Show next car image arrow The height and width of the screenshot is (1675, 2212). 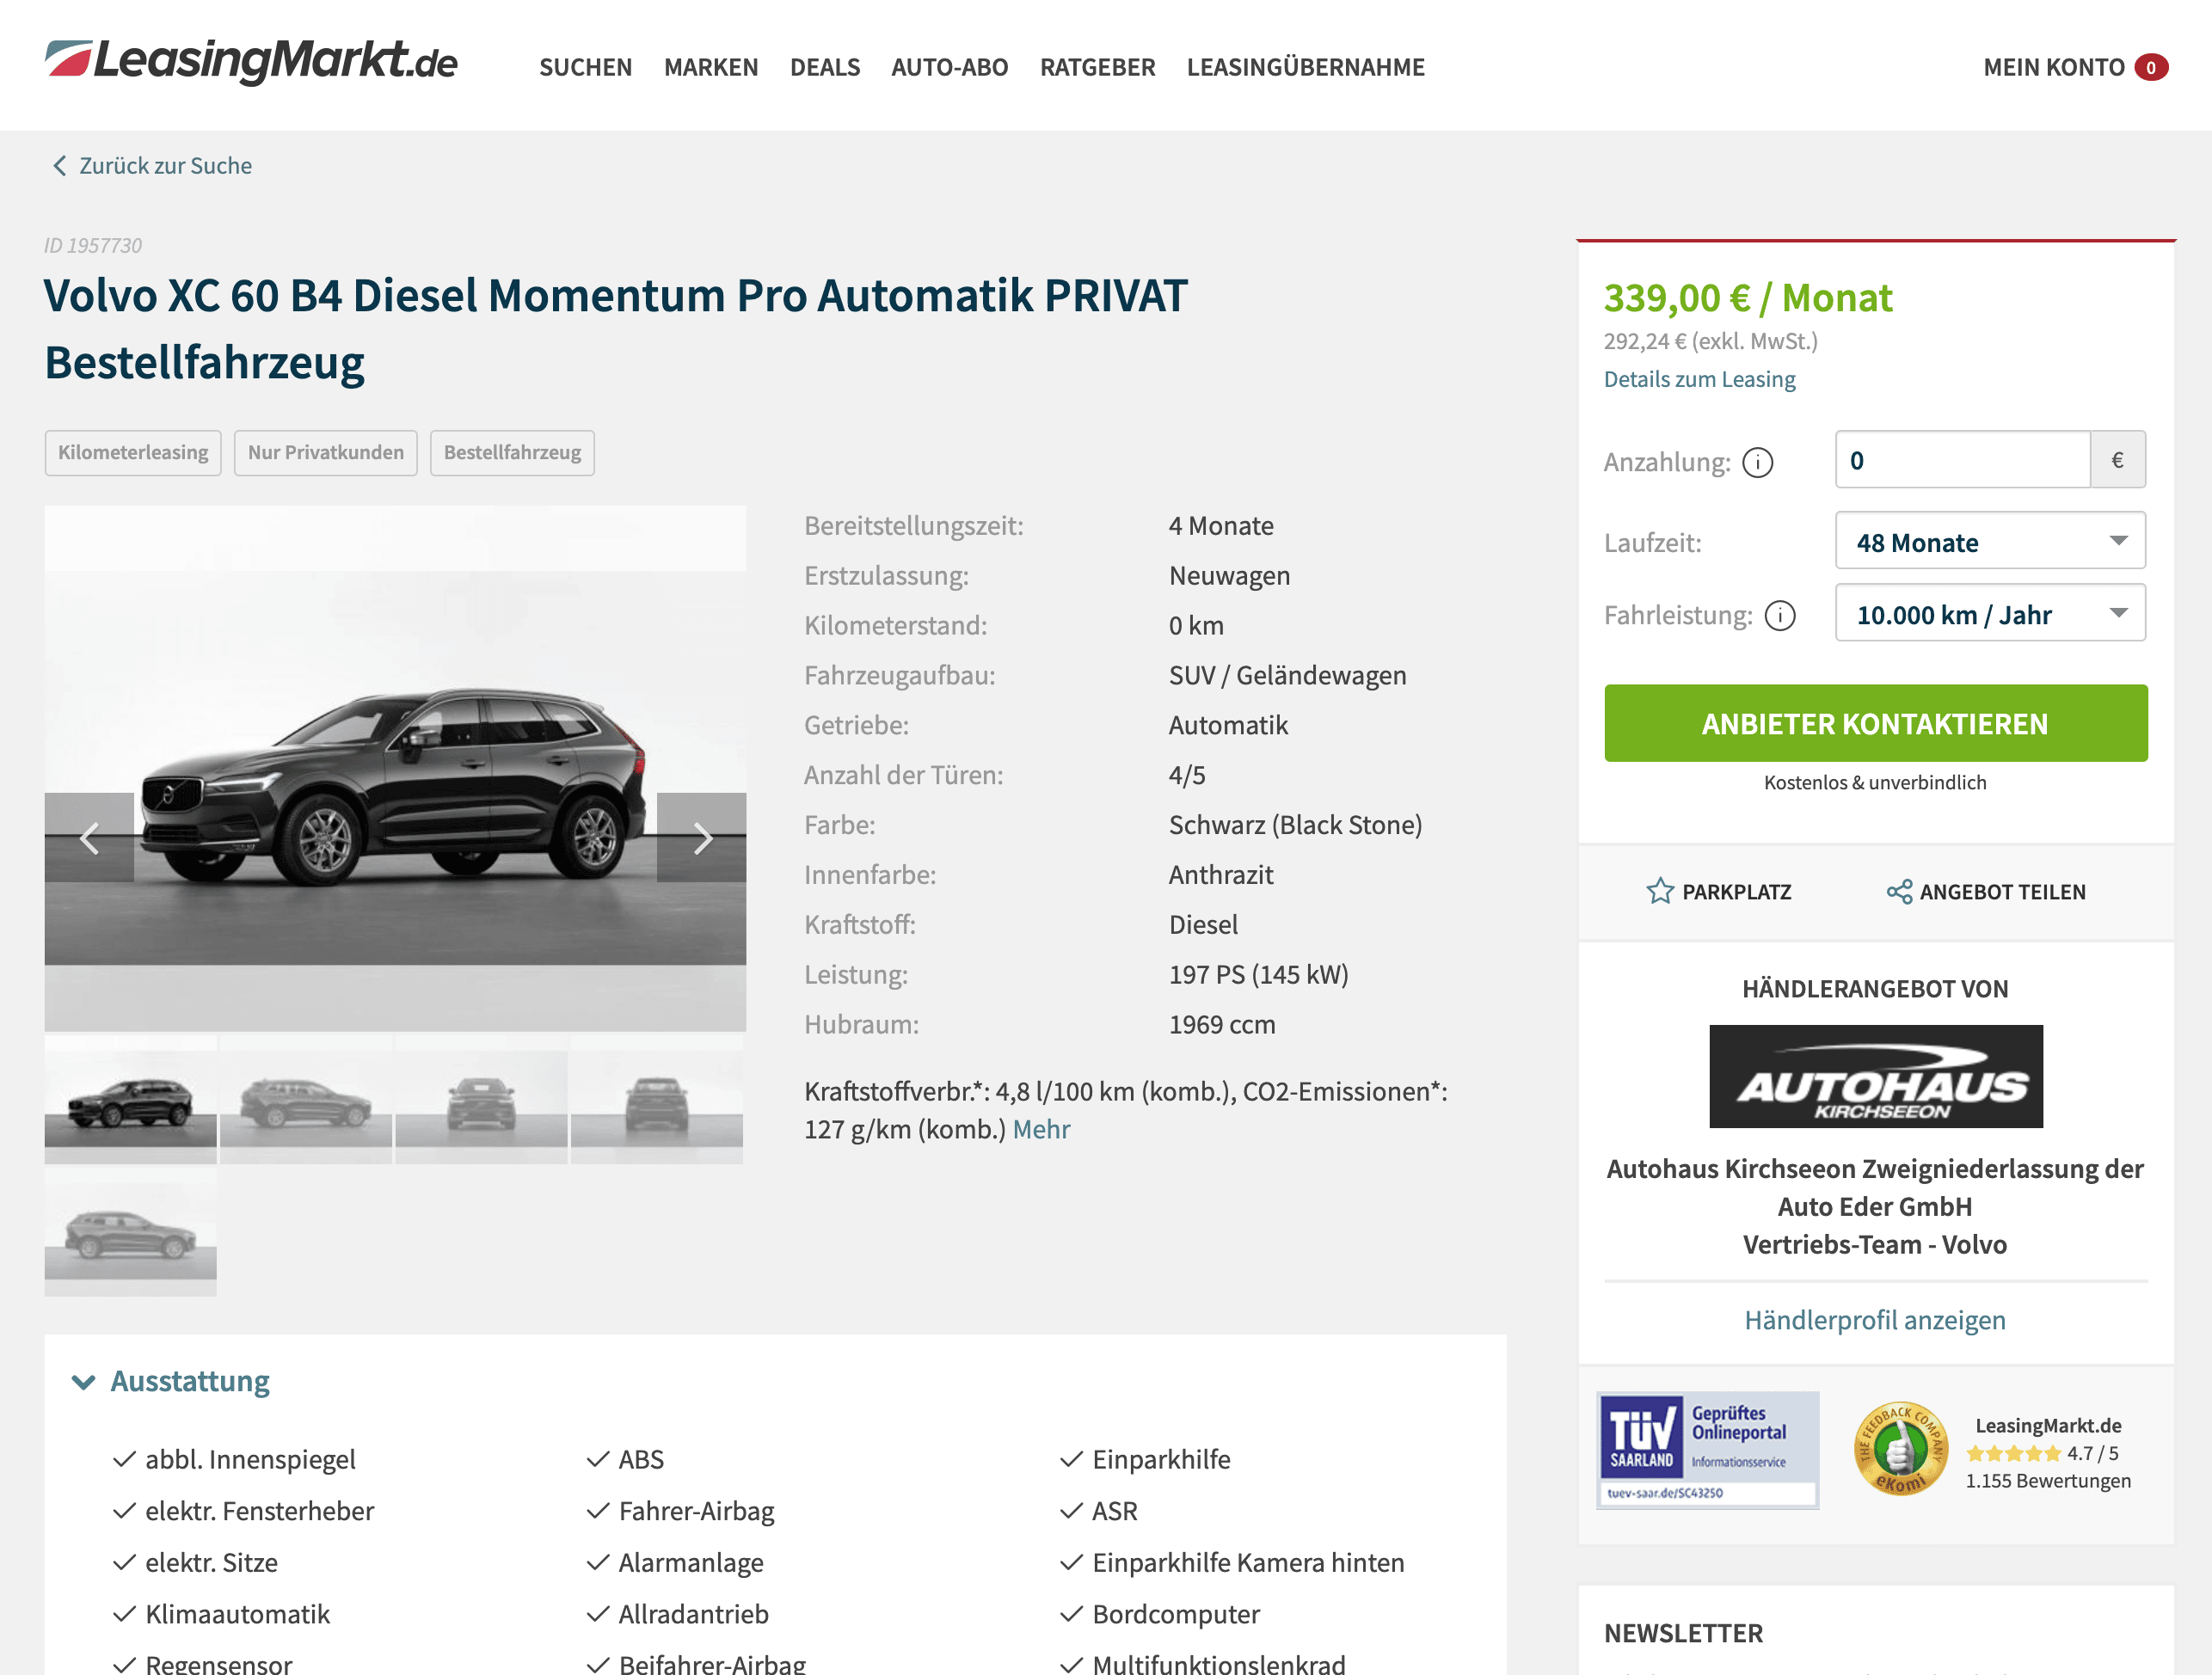click(x=702, y=838)
